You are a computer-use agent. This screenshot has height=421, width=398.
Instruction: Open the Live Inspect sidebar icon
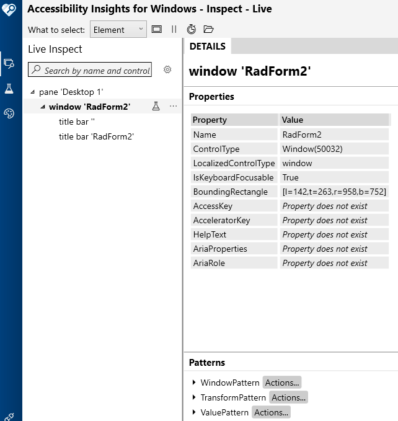[9, 64]
